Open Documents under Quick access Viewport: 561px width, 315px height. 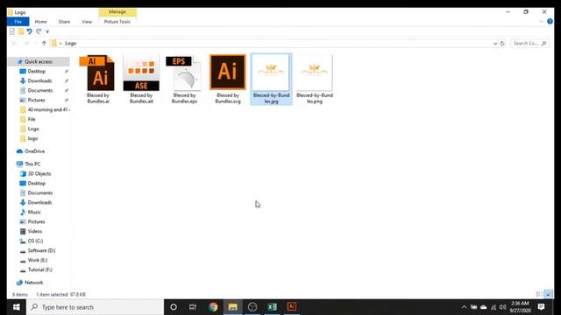[40, 91]
